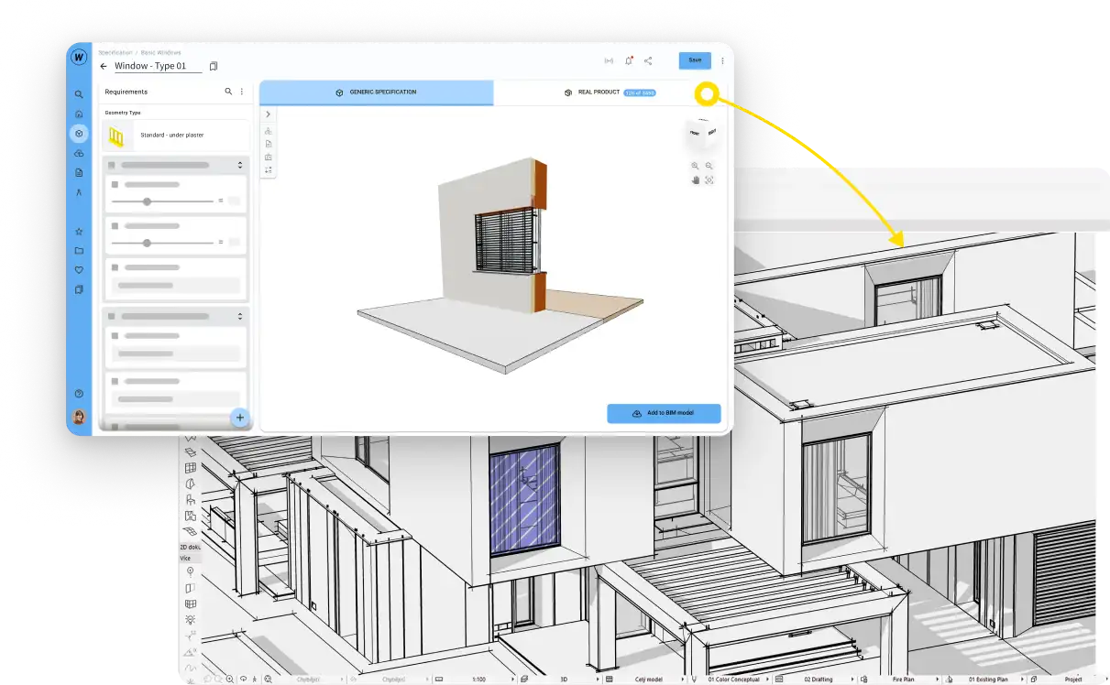Screen dimensions: 1110x685
Task: Switch to the Generic Specification tab
Action: coord(376,92)
